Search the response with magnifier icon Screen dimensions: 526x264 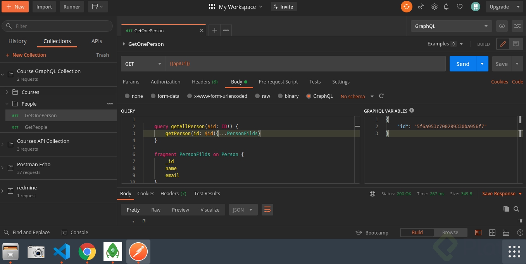(516, 209)
